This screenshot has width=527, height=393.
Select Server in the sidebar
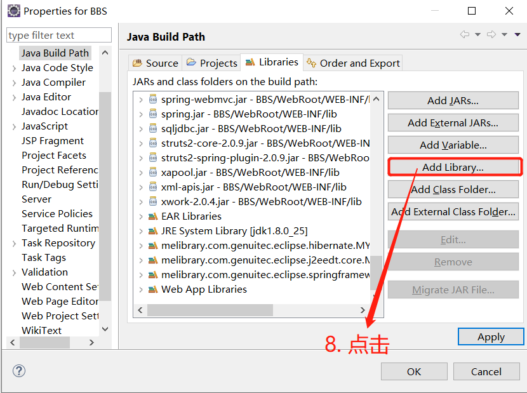coord(36,199)
